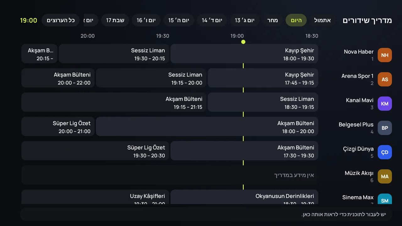Screen dimensions: 402x226
Task: Choose the Belgesel Plus BP channel logo
Action: [x=385, y=128]
